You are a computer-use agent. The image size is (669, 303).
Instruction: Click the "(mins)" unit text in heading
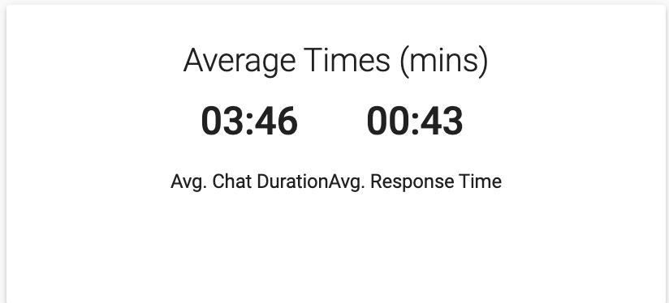point(444,62)
